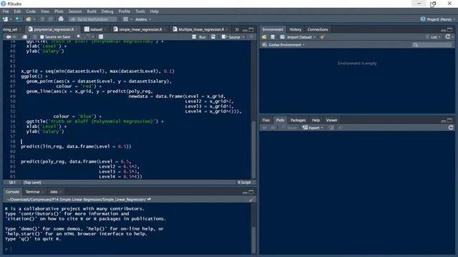Open the Global Environment dropdown
The height and width of the screenshot is (257, 458).
[283, 45]
